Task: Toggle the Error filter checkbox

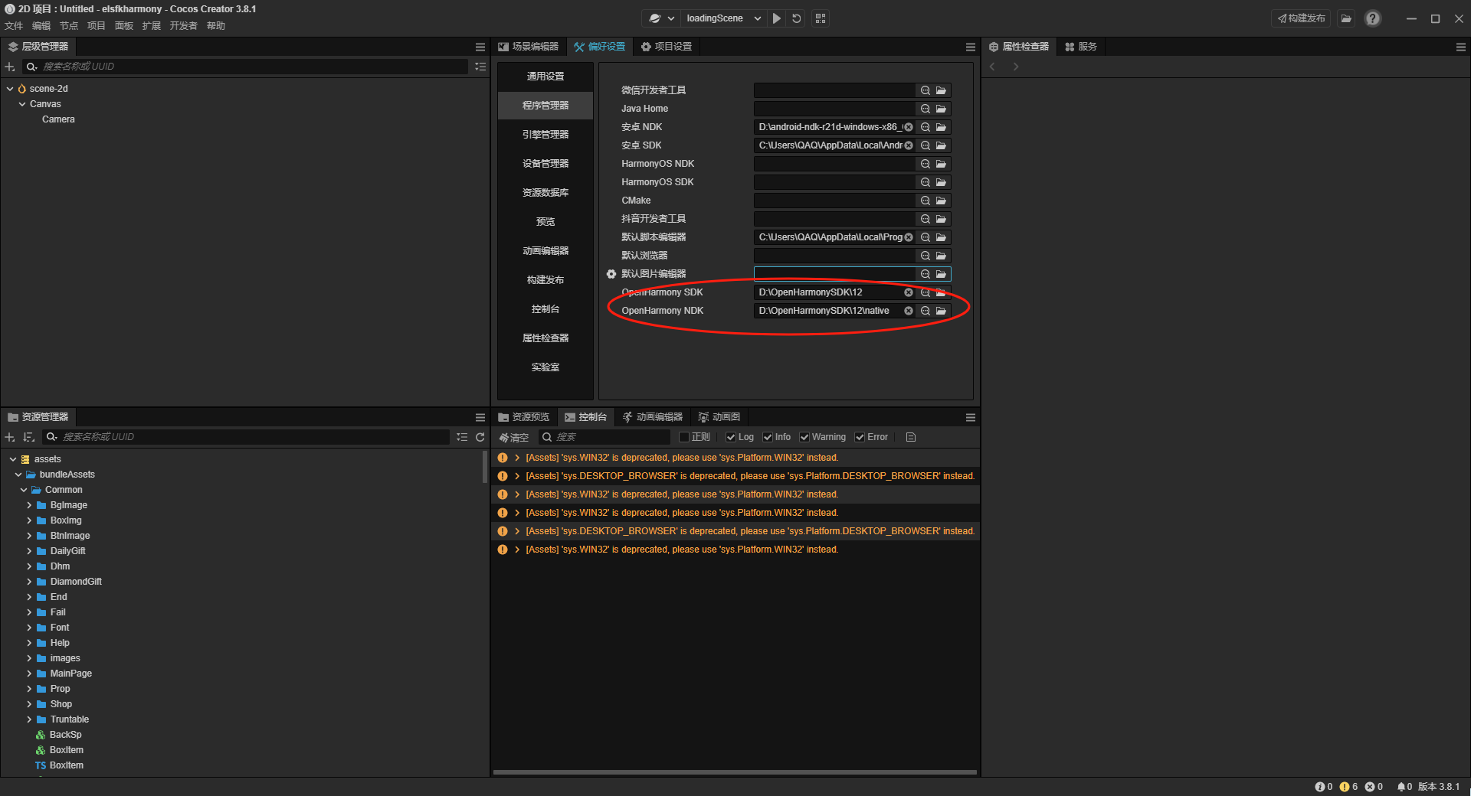Action: coord(860,437)
